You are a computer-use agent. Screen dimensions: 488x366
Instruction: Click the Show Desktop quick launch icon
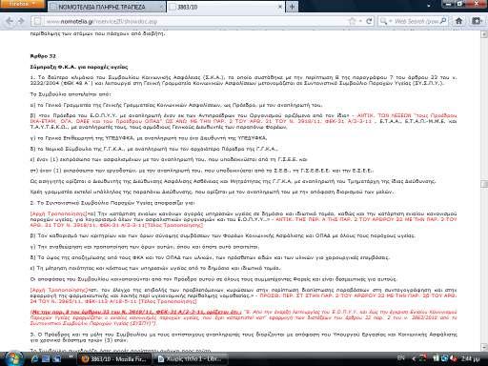click(x=46, y=359)
